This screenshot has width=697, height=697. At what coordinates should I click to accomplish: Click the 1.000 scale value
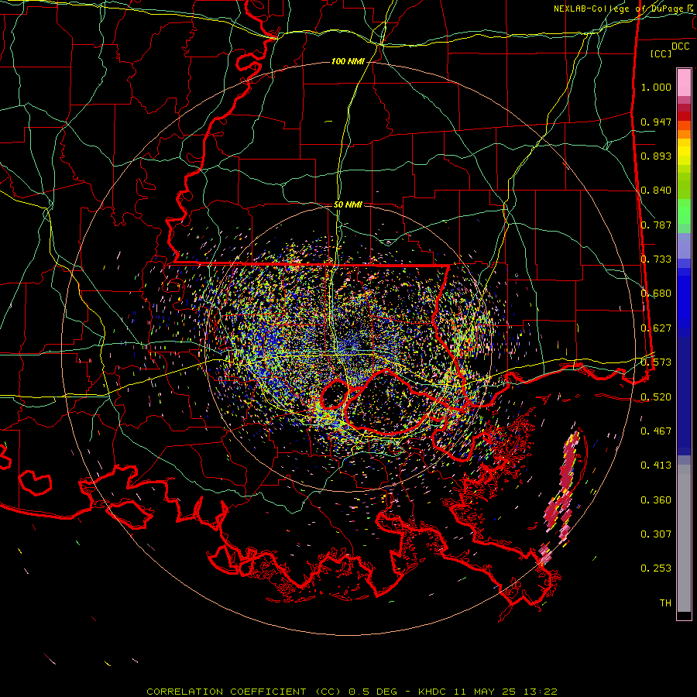[656, 87]
